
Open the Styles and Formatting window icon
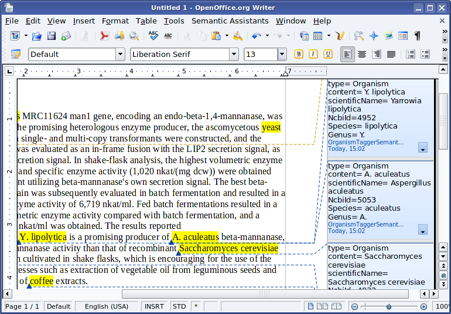point(16,54)
